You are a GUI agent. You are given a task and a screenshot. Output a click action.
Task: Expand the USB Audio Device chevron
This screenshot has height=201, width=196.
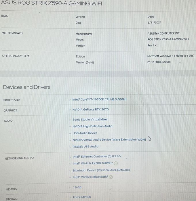coord(70,133)
